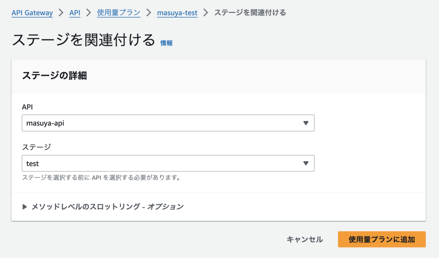
Task: Navigate to the API breadcrumb link
Action: coord(75,13)
